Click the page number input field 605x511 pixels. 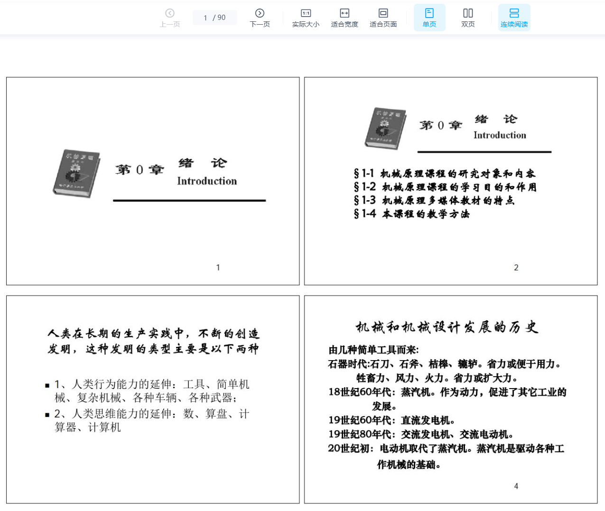pyautogui.click(x=206, y=18)
